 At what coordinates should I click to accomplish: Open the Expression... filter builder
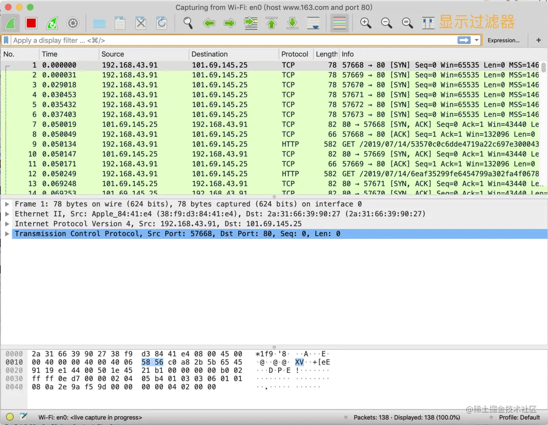coord(503,40)
